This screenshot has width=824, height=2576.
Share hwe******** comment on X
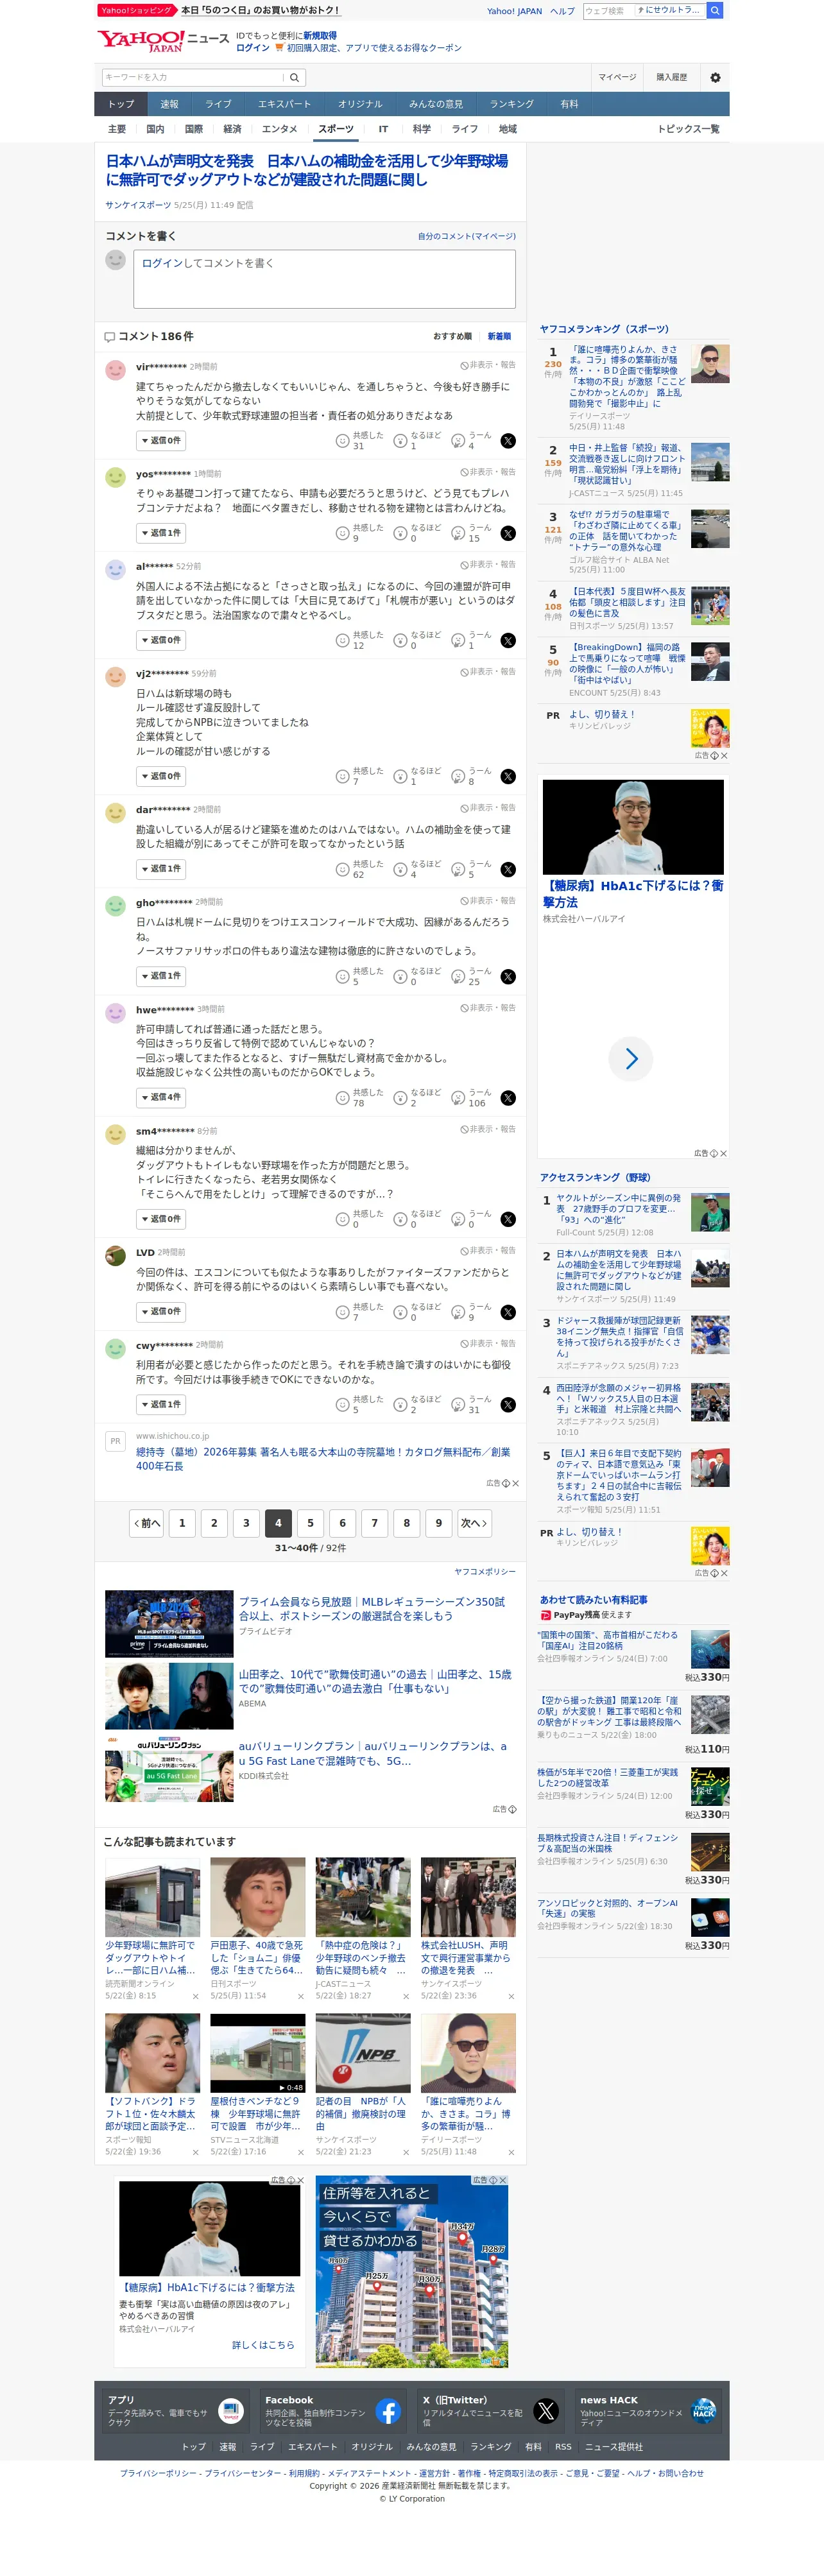coord(508,1098)
